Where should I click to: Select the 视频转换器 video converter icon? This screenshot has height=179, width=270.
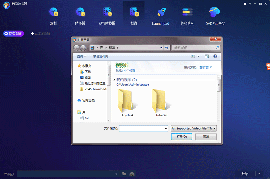click(107, 16)
